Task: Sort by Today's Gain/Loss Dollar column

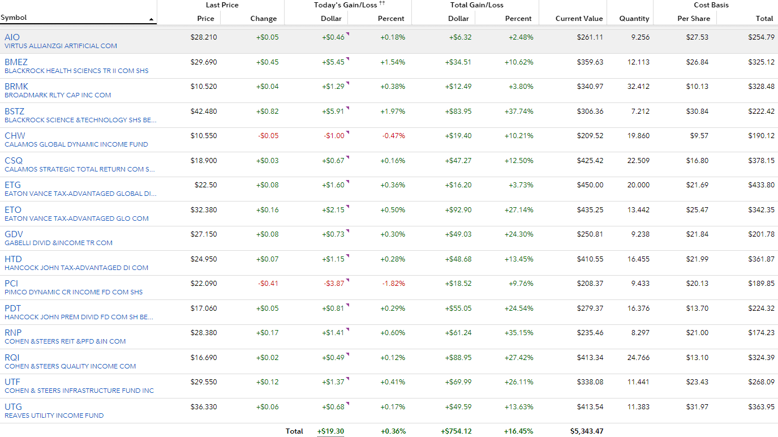Action: click(x=331, y=18)
